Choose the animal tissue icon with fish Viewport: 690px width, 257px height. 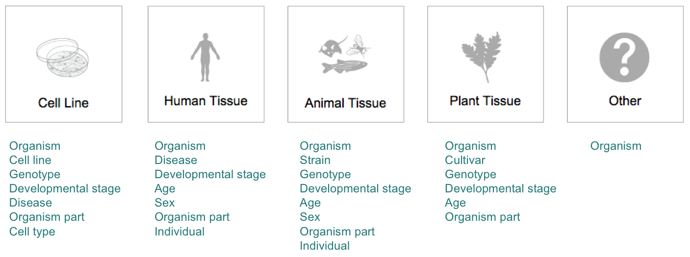[x=345, y=54]
